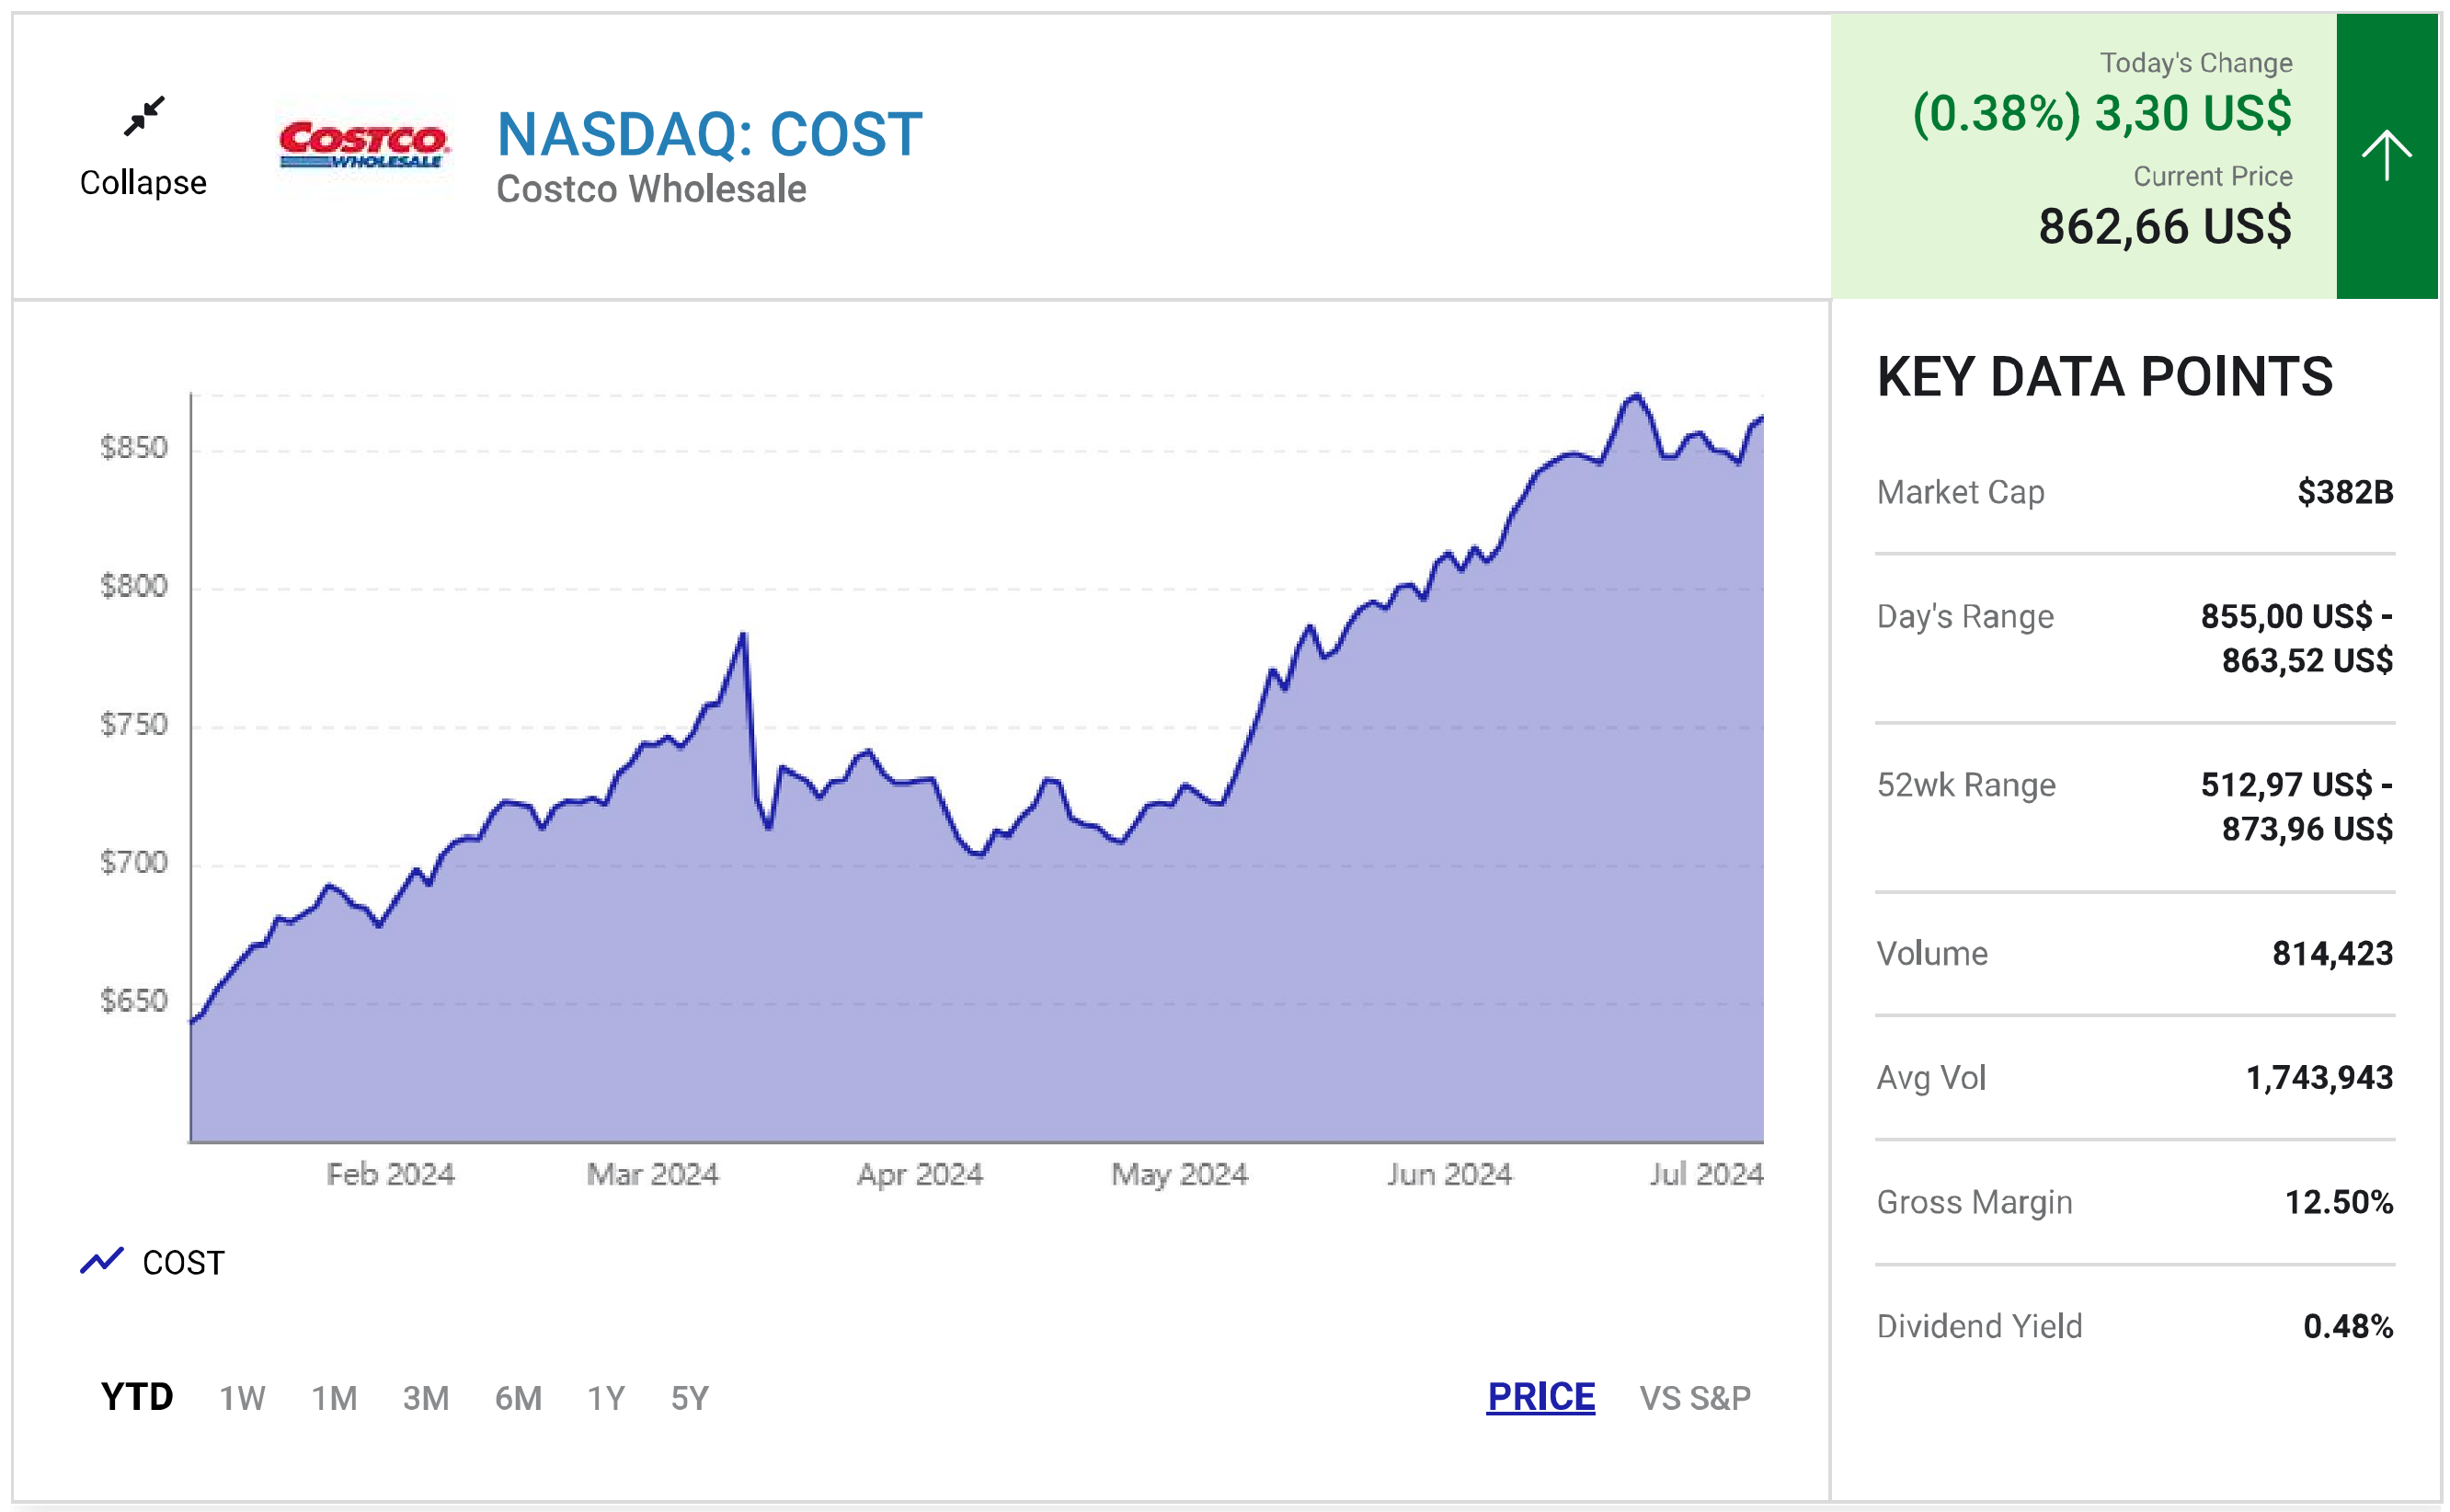The image size is (2450, 1512).
Task: Click the green up-arrow price indicator
Action: 2386,156
